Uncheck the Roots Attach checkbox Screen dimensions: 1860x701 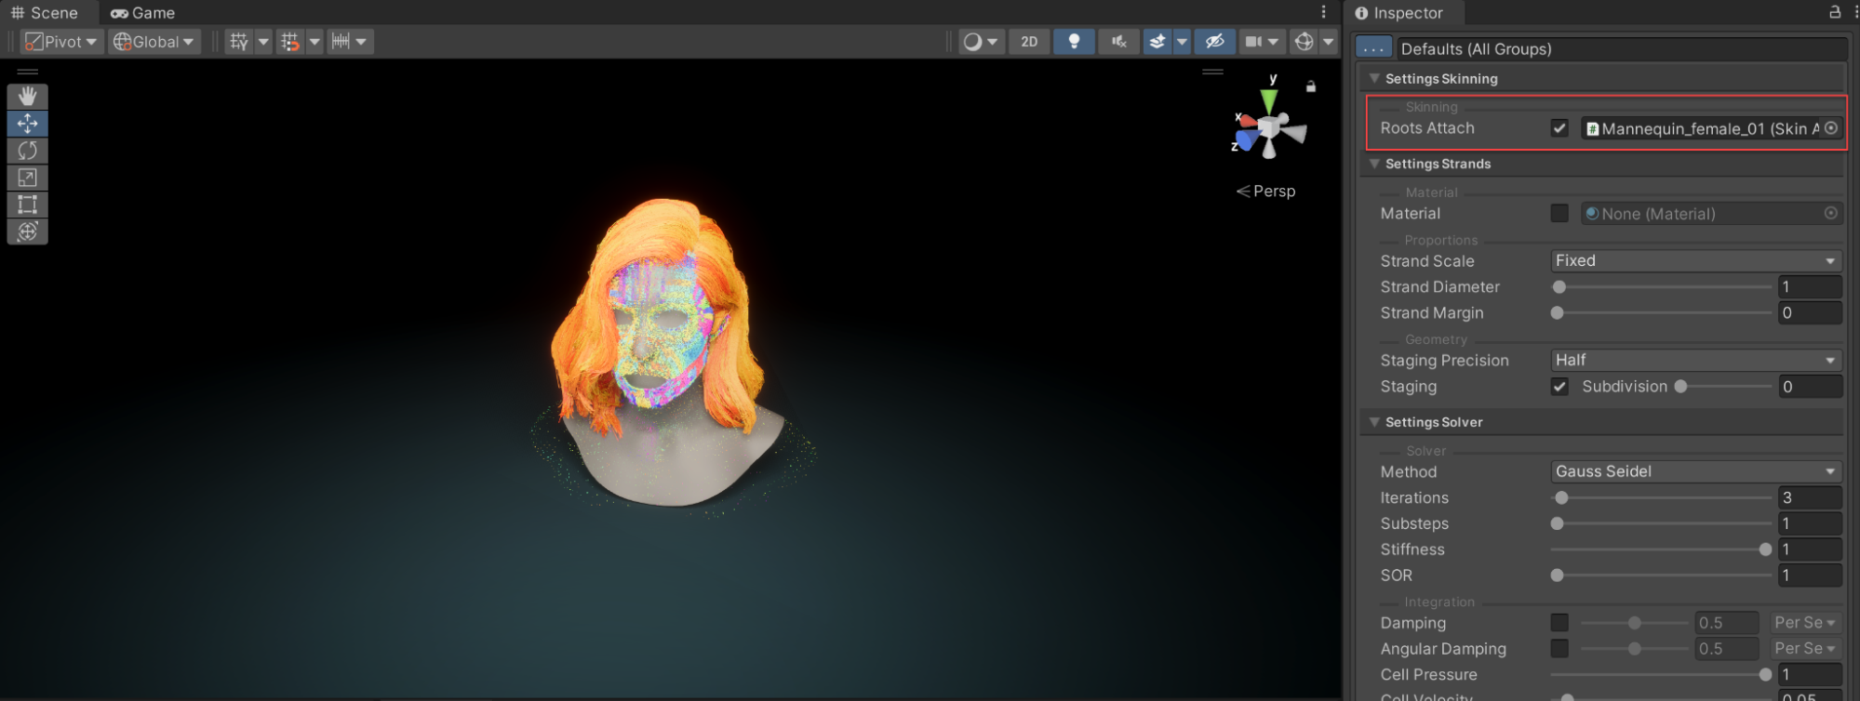coord(1559,128)
